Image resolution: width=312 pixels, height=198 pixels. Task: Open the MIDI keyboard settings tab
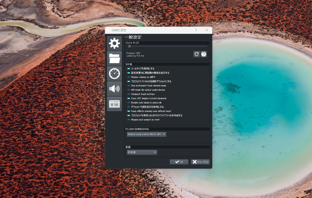click(114, 104)
